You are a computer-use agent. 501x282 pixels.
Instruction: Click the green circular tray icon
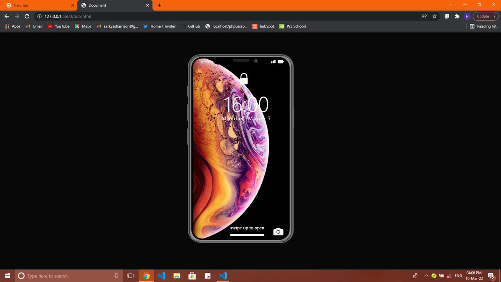click(434, 276)
